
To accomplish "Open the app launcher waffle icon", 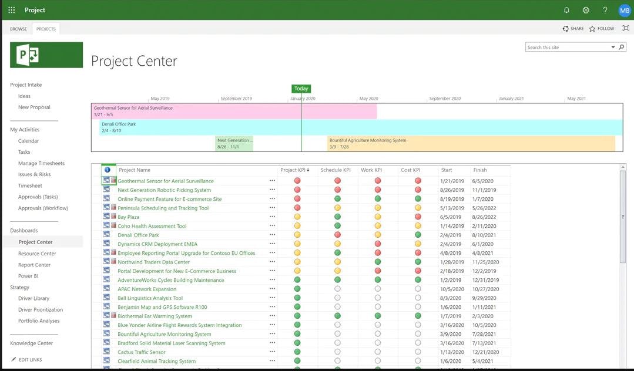I will 10,9.
